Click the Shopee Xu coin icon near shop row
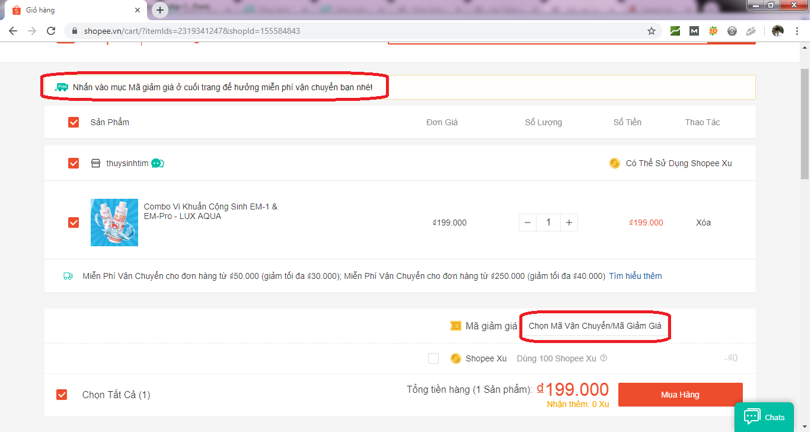This screenshot has width=811, height=432. 615,163
